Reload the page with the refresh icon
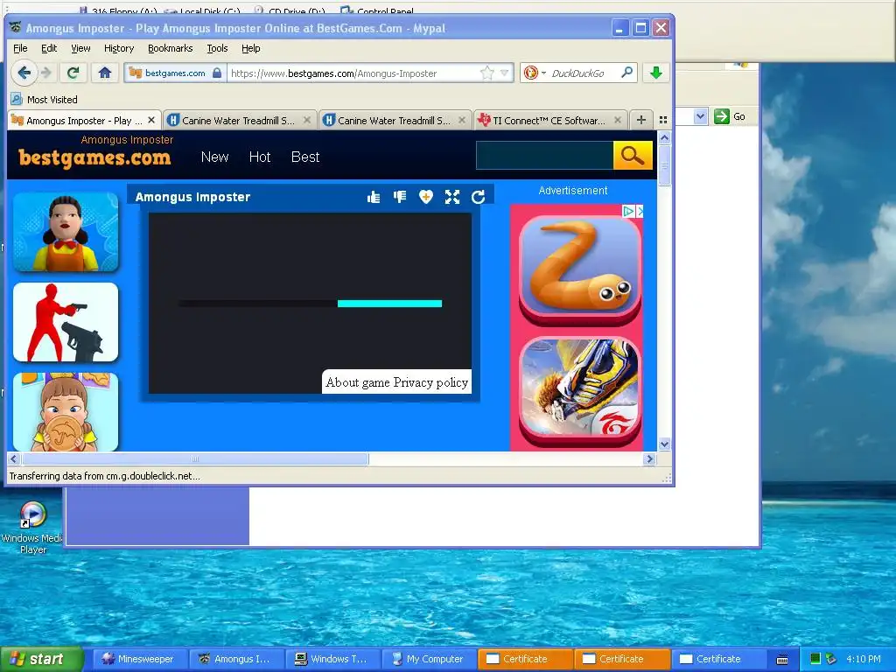This screenshot has width=896, height=672. pos(73,73)
